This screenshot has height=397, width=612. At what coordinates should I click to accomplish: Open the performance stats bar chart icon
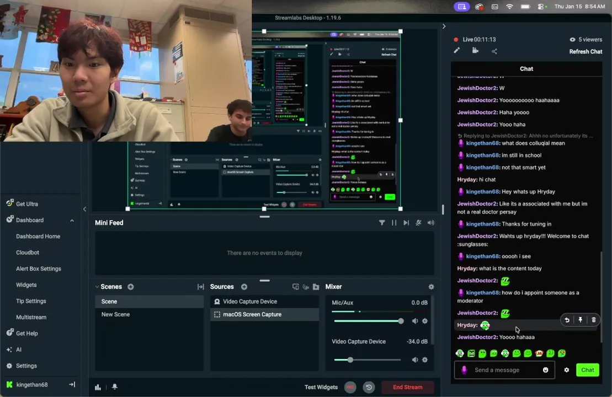click(98, 387)
